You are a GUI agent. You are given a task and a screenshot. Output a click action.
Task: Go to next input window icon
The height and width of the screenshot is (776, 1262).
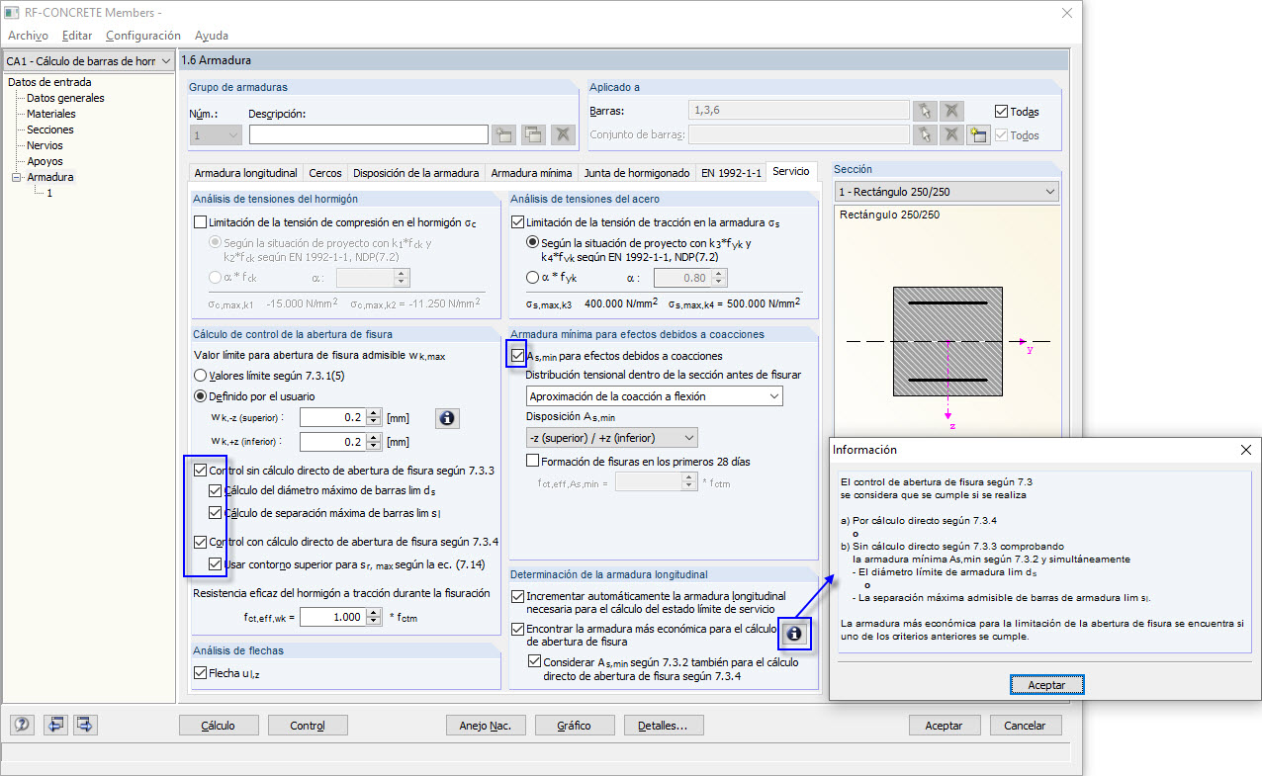pos(85,725)
